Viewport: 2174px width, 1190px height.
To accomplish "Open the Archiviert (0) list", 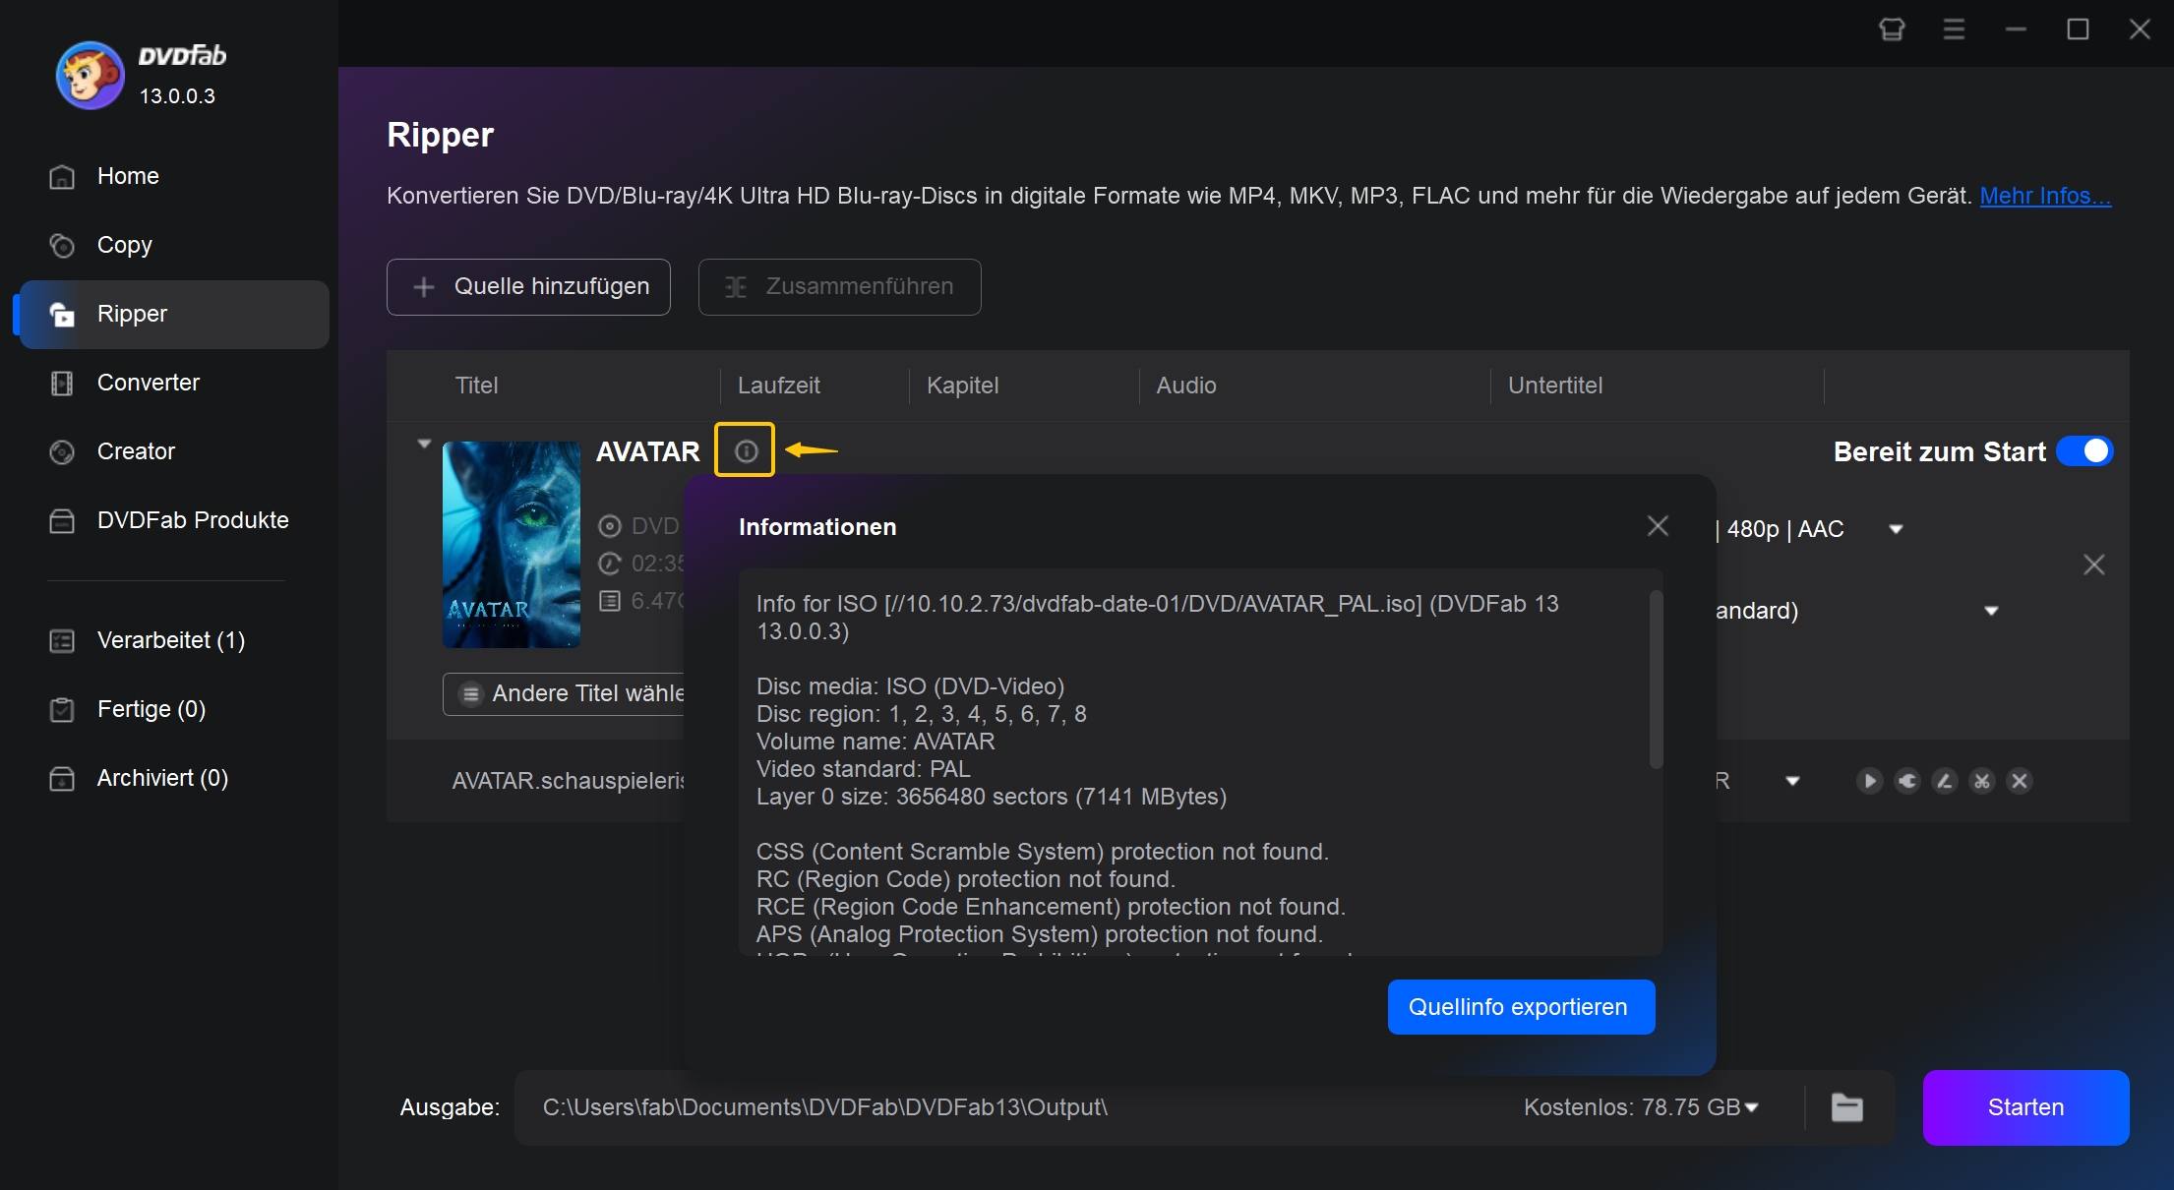I will 174,778.
